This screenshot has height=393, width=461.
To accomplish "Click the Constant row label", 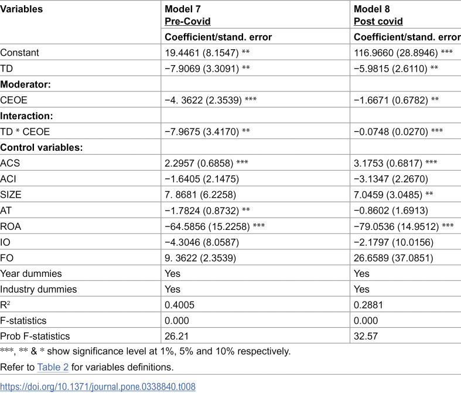I will 19,52.
